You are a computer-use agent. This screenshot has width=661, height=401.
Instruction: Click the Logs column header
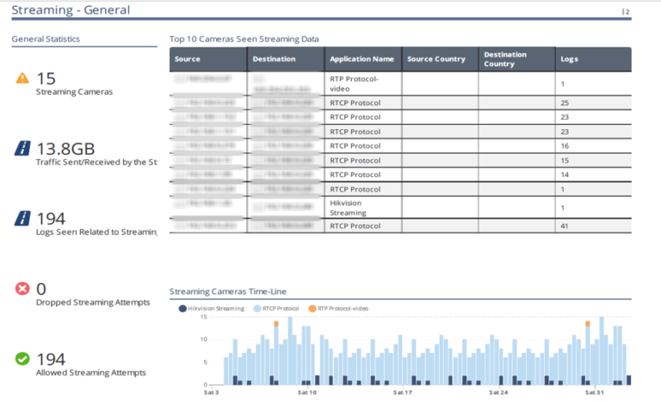point(594,59)
